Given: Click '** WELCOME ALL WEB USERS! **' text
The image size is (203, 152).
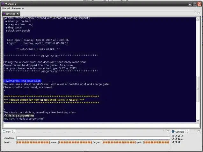Looking at the screenshot, I should tap(38, 49).
